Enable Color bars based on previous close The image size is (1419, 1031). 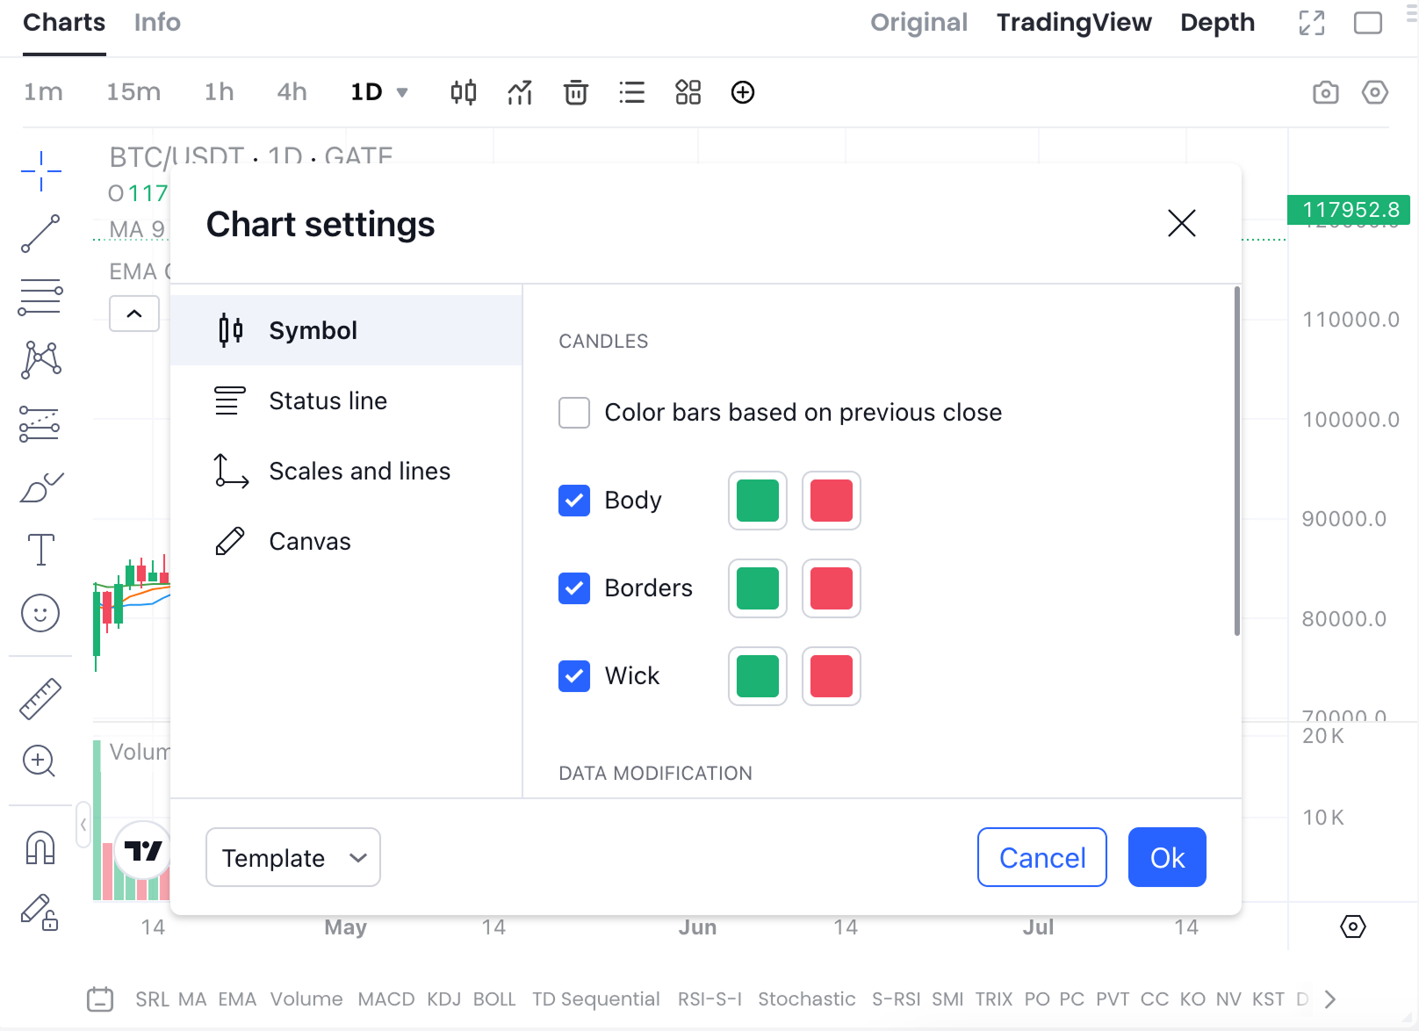point(574,413)
